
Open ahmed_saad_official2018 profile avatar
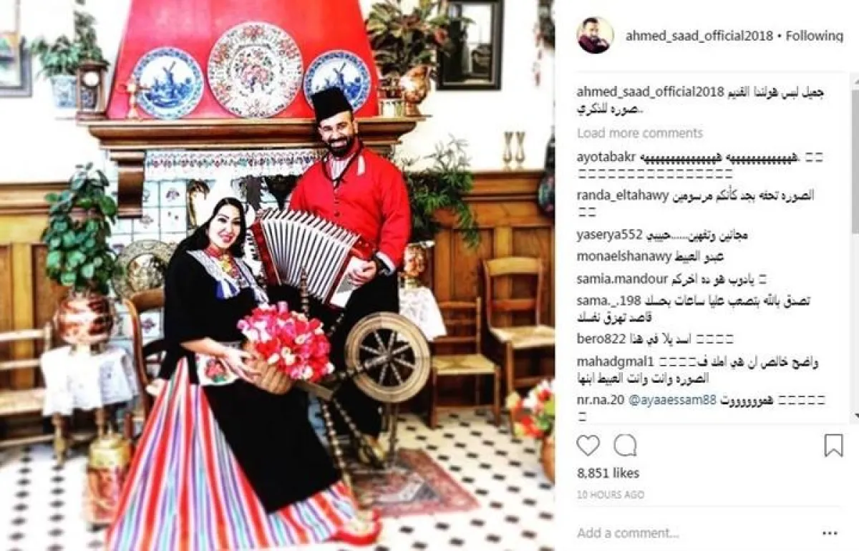596,36
